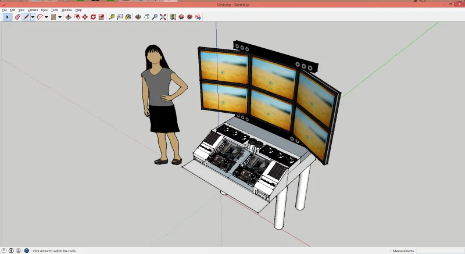Select the arrow Select tool

tap(8, 17)
